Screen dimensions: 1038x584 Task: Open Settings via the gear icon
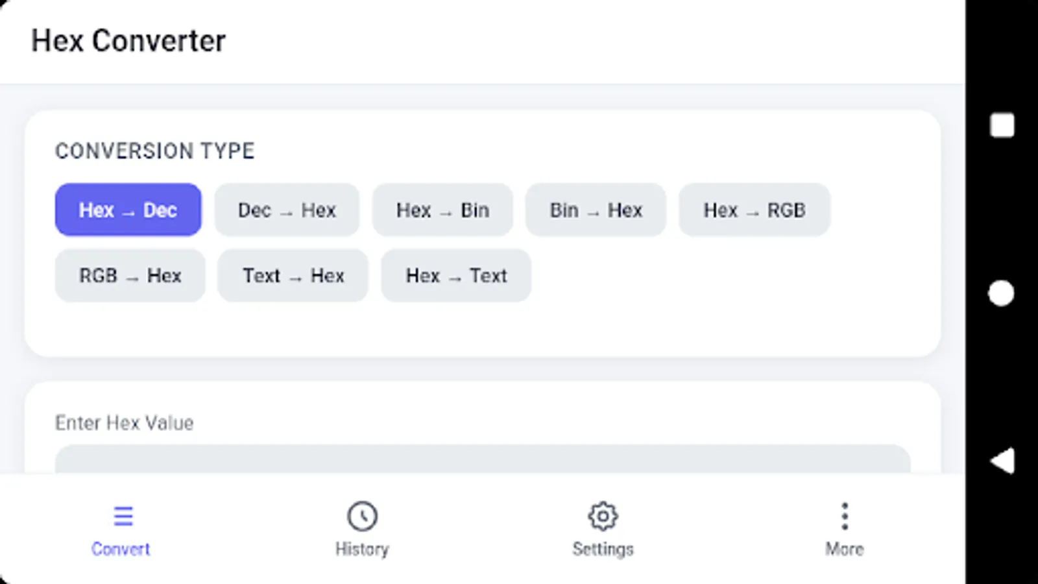click(x=603, y=516)
